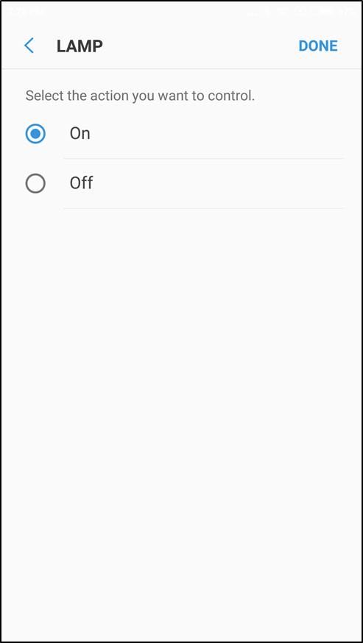Click empty space right of On label
The image size is (363, 643).
point(218,134)
